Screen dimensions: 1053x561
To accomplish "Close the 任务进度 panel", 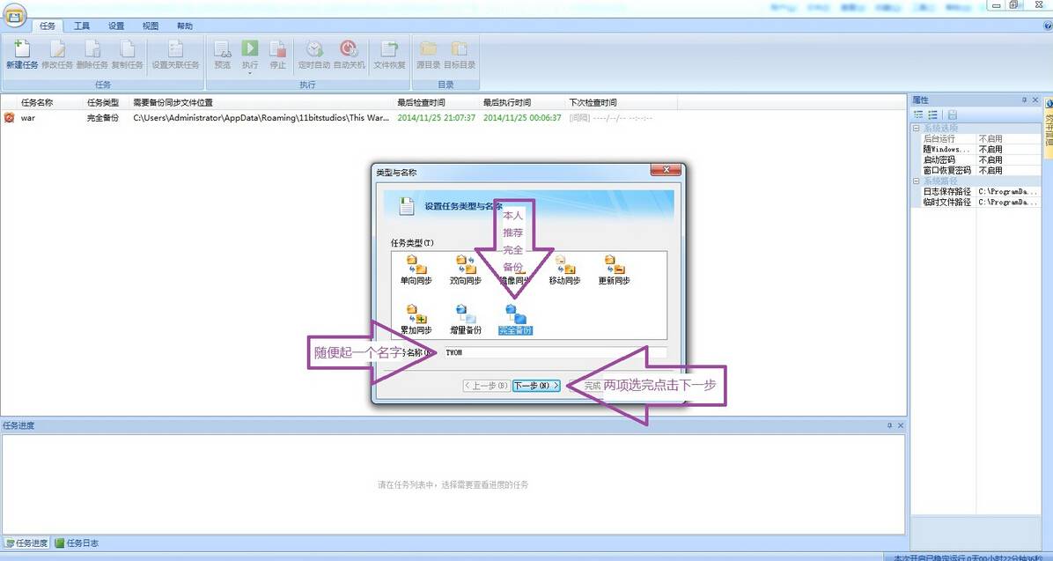I will (x=901, y=425).
